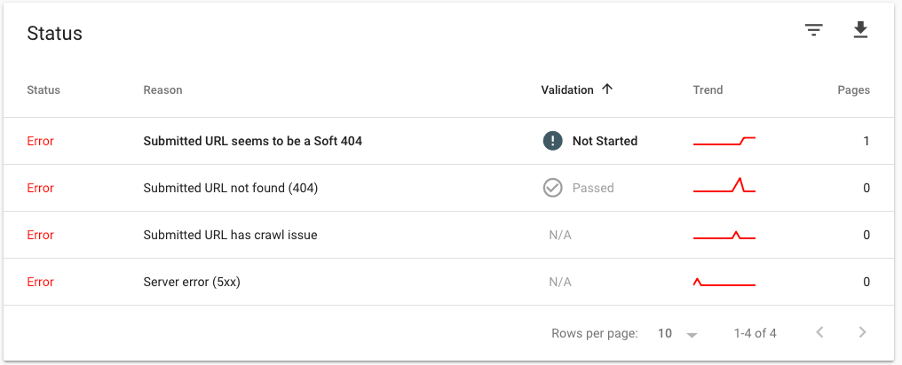The image size is (902, 365).
Task: Open the Server error (5xx) row
Action: 192,282
